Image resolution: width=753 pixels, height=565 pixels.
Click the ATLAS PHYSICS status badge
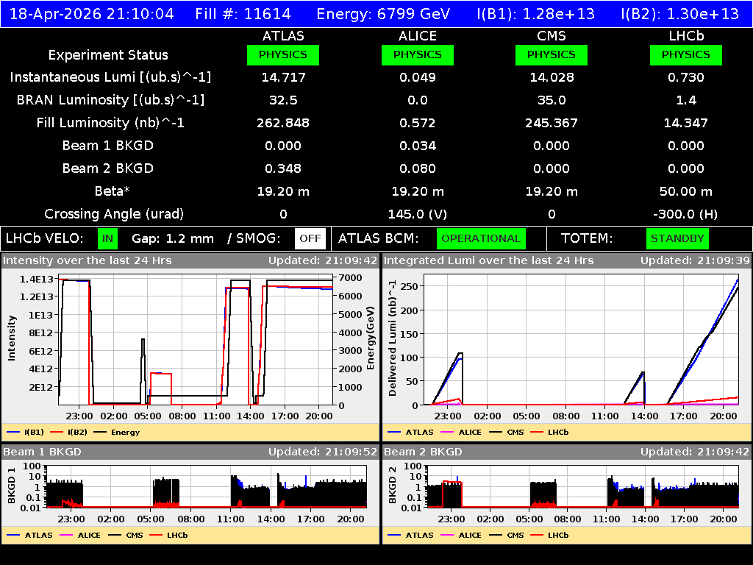click(283, 54)
